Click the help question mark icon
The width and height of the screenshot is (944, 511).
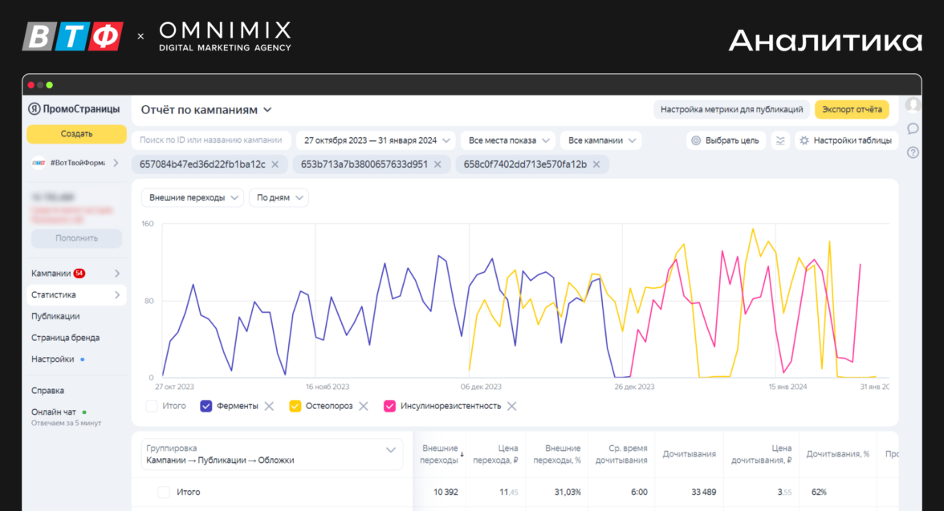(x=913, y=152)
